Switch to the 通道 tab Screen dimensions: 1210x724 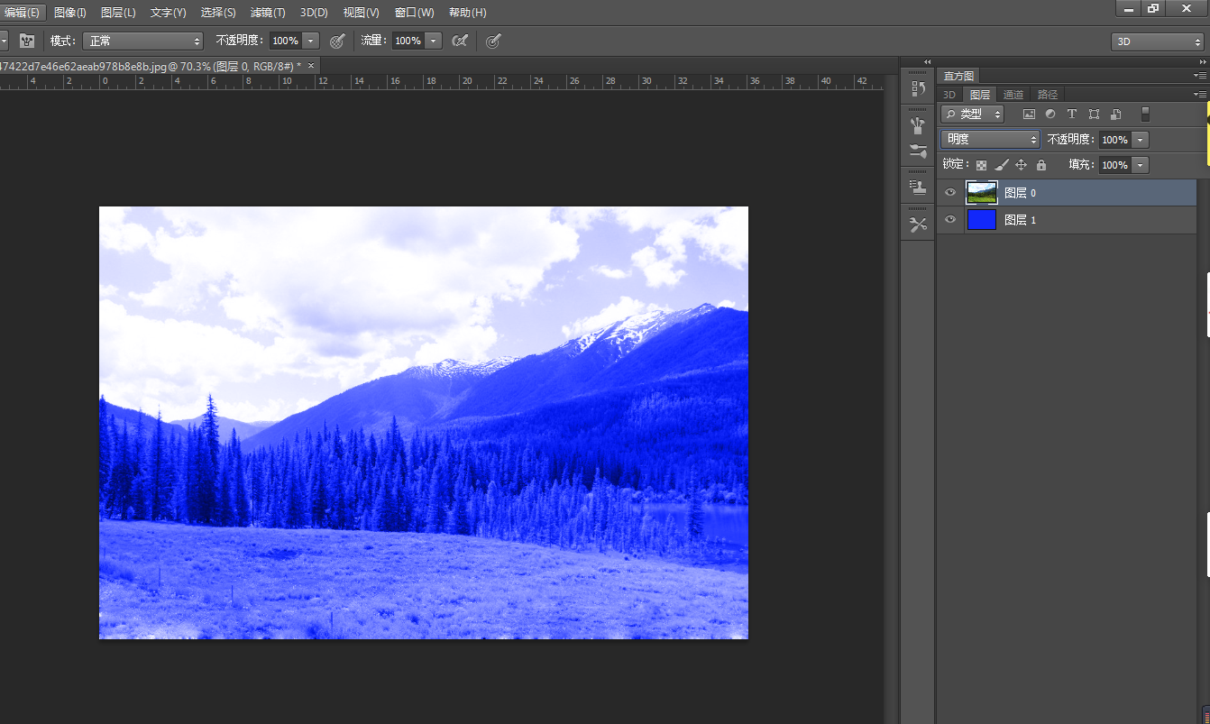point(1013,95)
